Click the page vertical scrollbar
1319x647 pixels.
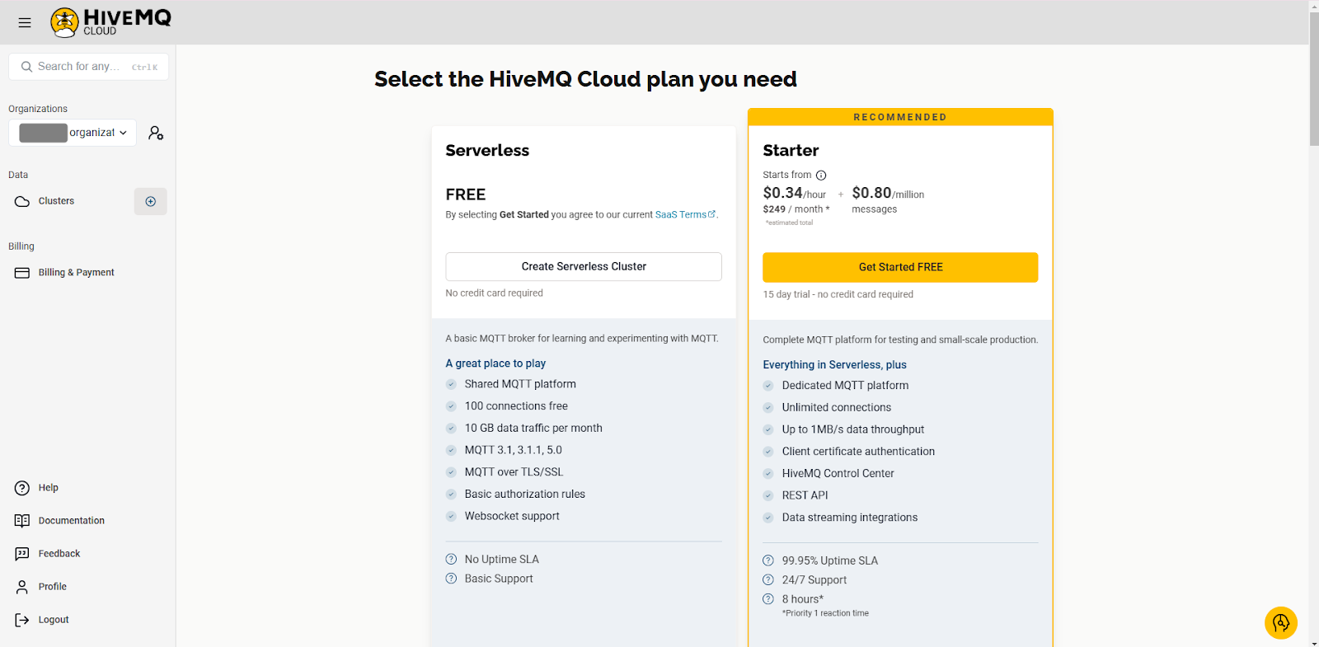(1314, 78)
